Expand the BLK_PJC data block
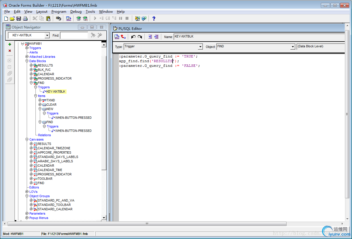 pyautogui.click(x=31, y=70)
